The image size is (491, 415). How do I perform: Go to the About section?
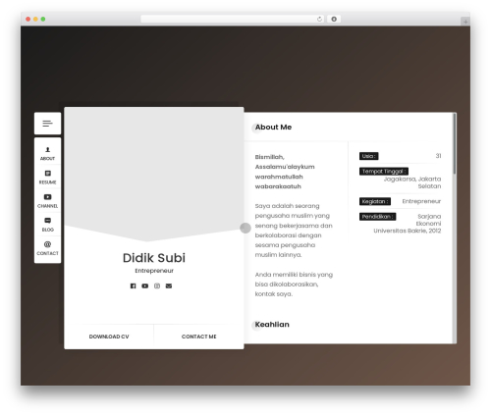tap(47, 153)
